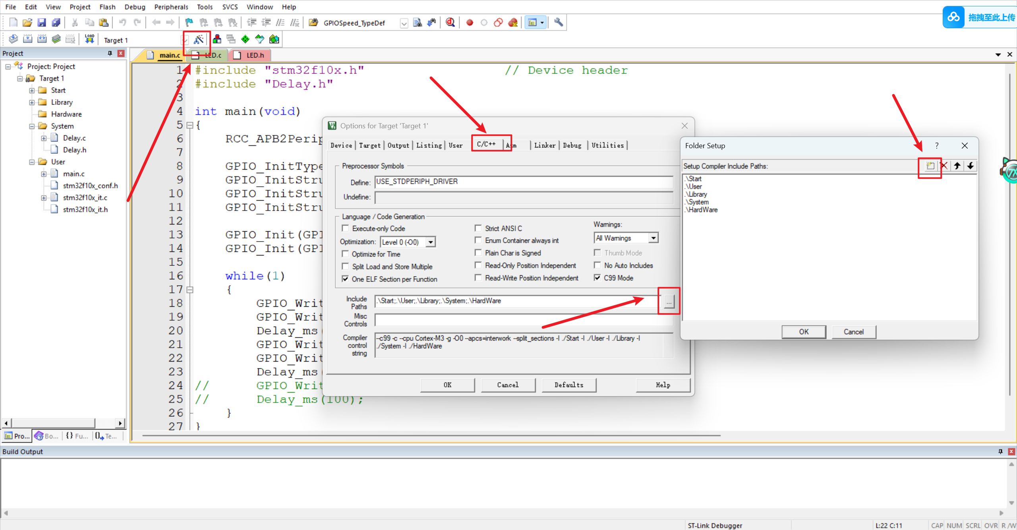This screenshot has height=530, width=1017.
Task: Move include path up arrow
Action: coord(957,166)
